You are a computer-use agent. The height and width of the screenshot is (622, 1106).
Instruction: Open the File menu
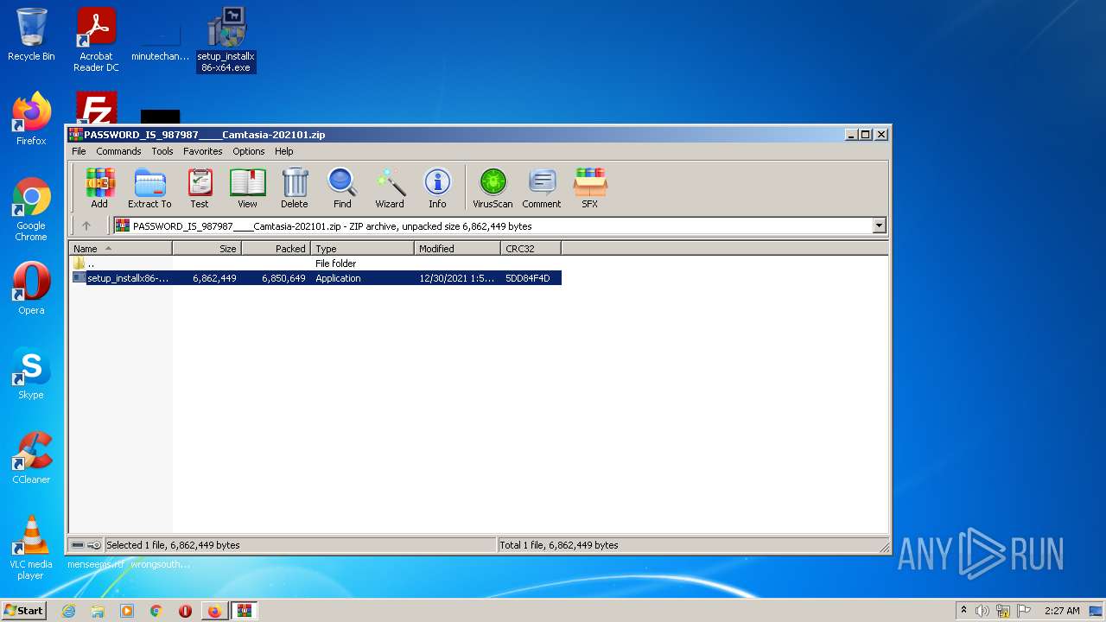pyautogui.click(x=79, y=151)
